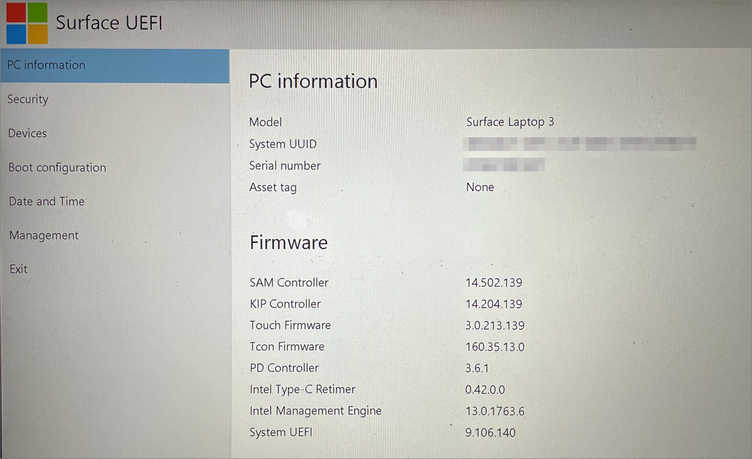This screenshot has width=752, height=459.
Task: Click Exit in the sidebar
Action: [18, 269]
